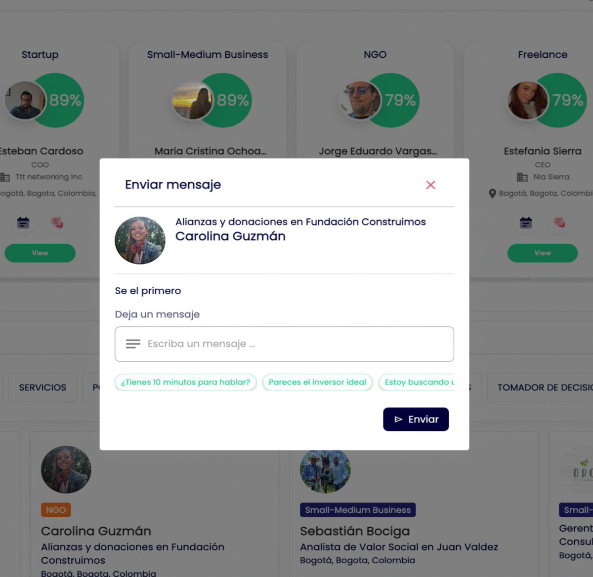Close the Enviar mensaje dialog

point(430,185)
